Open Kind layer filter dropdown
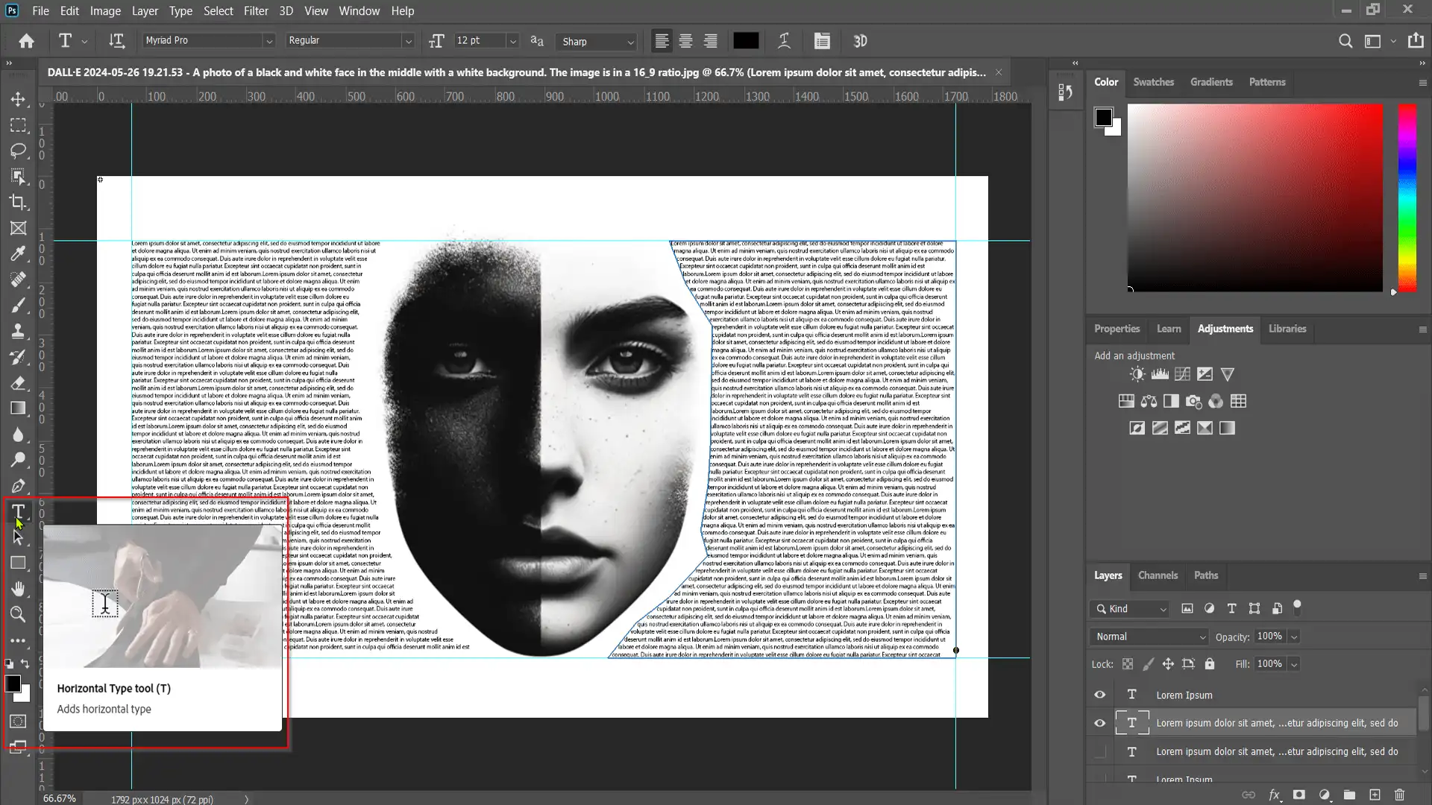1432x805 pixels. [1128, 609]
